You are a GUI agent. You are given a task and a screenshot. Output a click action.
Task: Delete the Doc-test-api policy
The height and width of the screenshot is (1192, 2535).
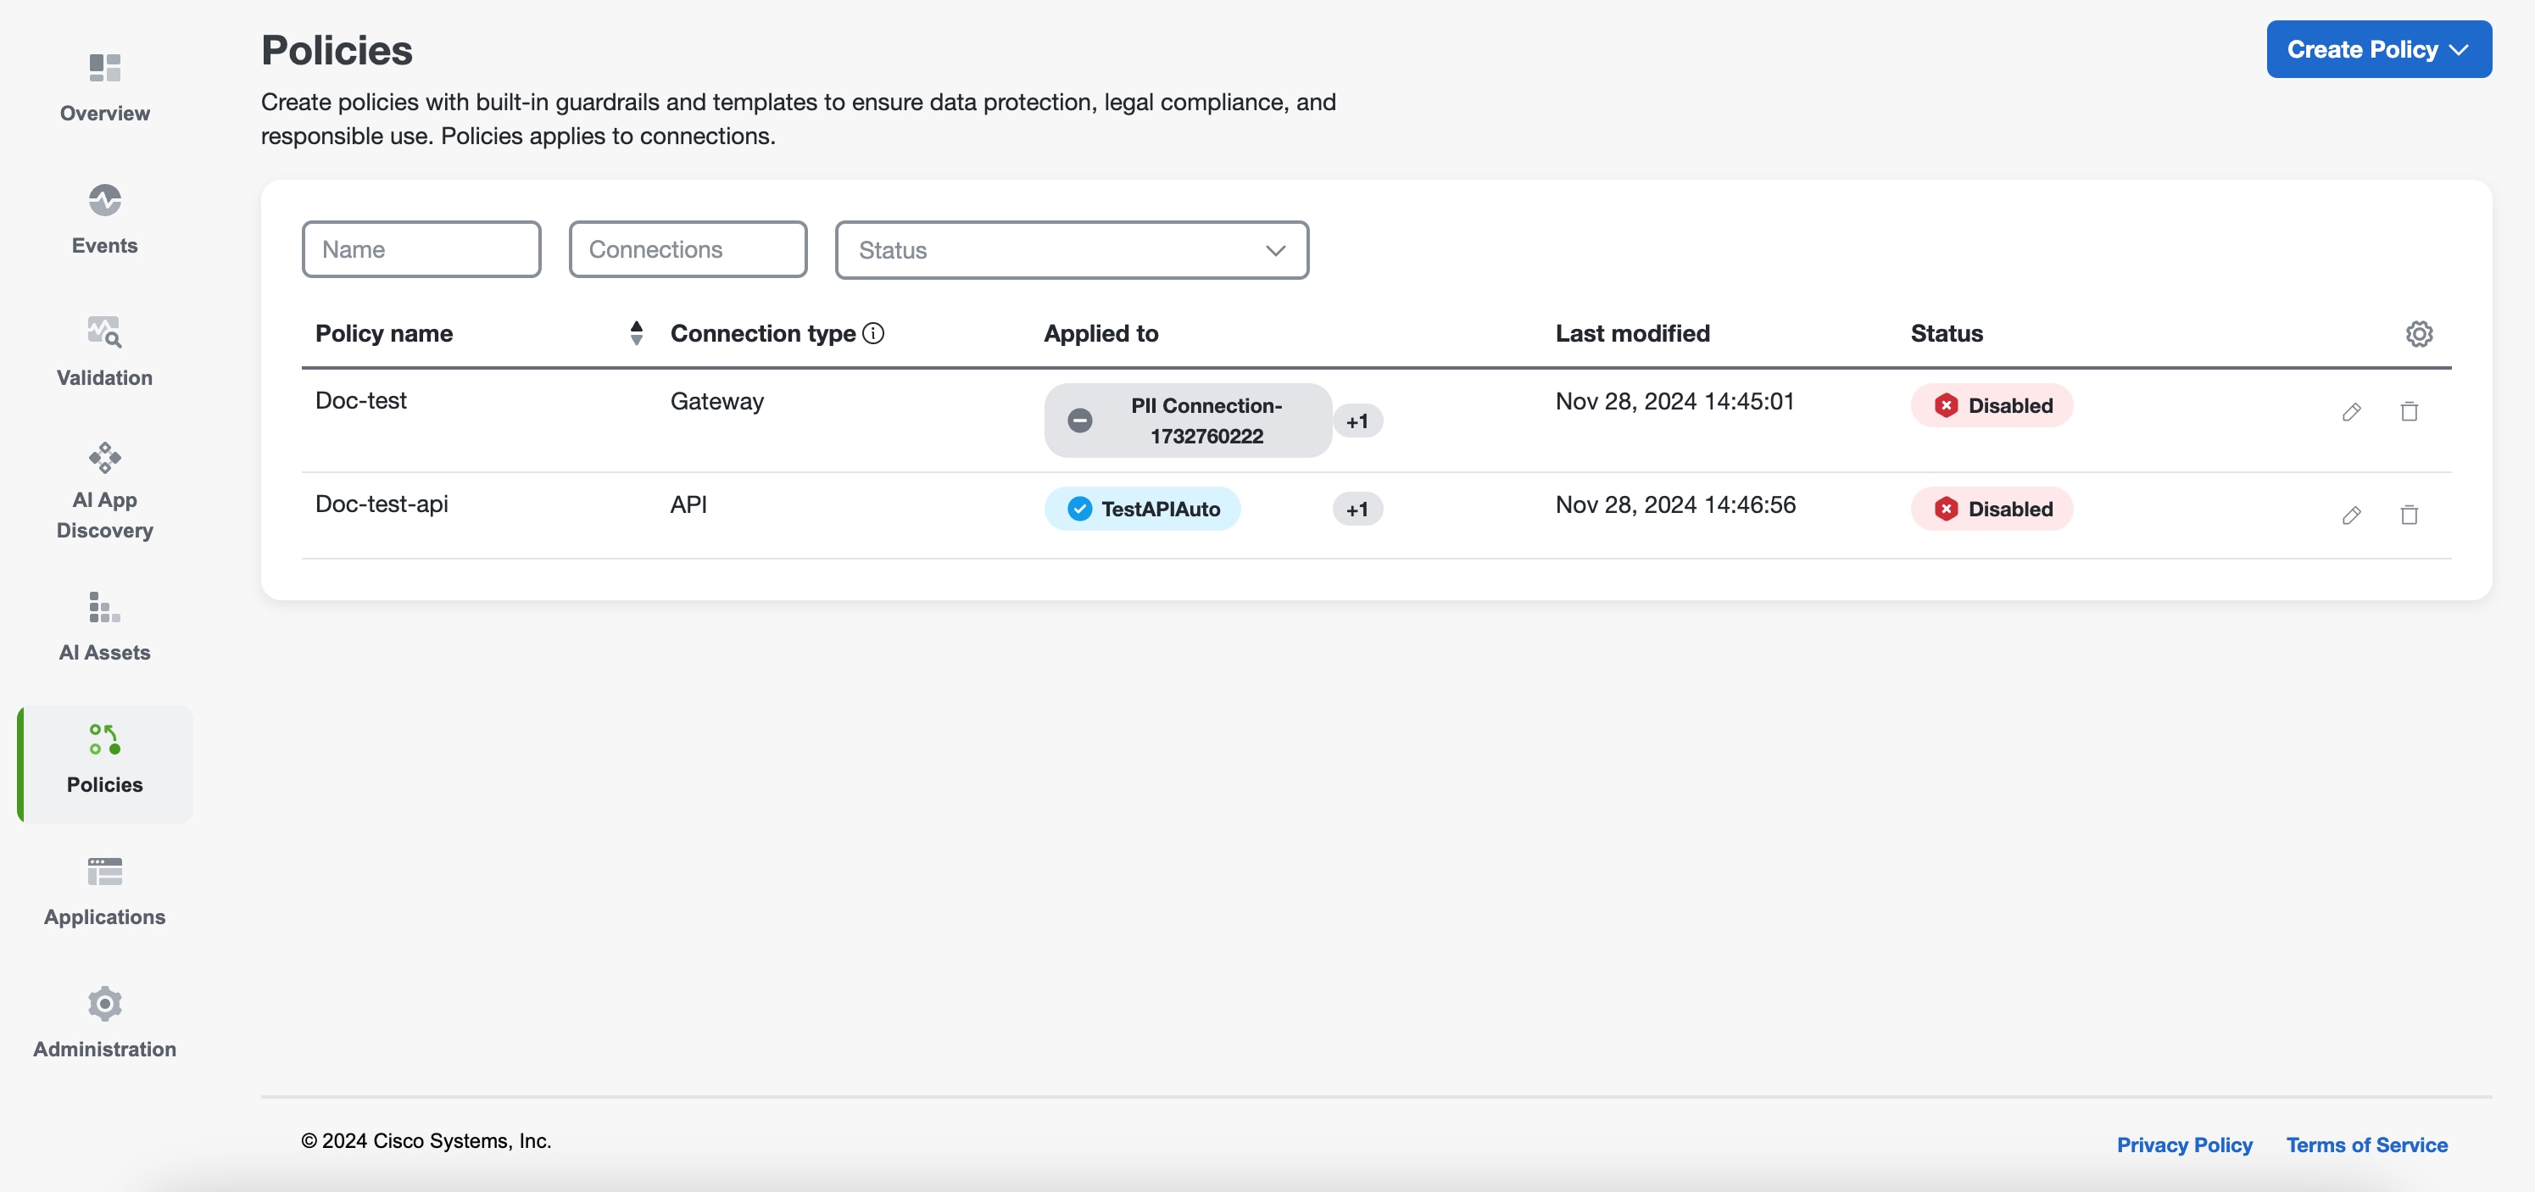(x=2409, y=515)
